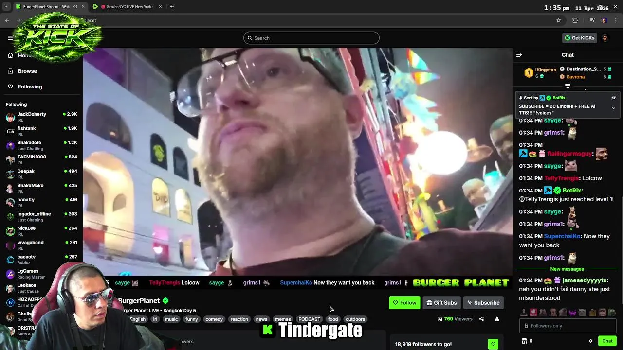The width and height of the screenshot is (623, 350).
Task: Click the comedy tag
Action: (214, 319)
